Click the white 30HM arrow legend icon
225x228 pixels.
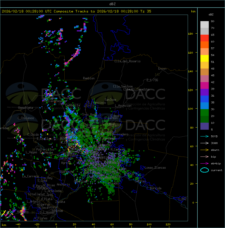204,143
